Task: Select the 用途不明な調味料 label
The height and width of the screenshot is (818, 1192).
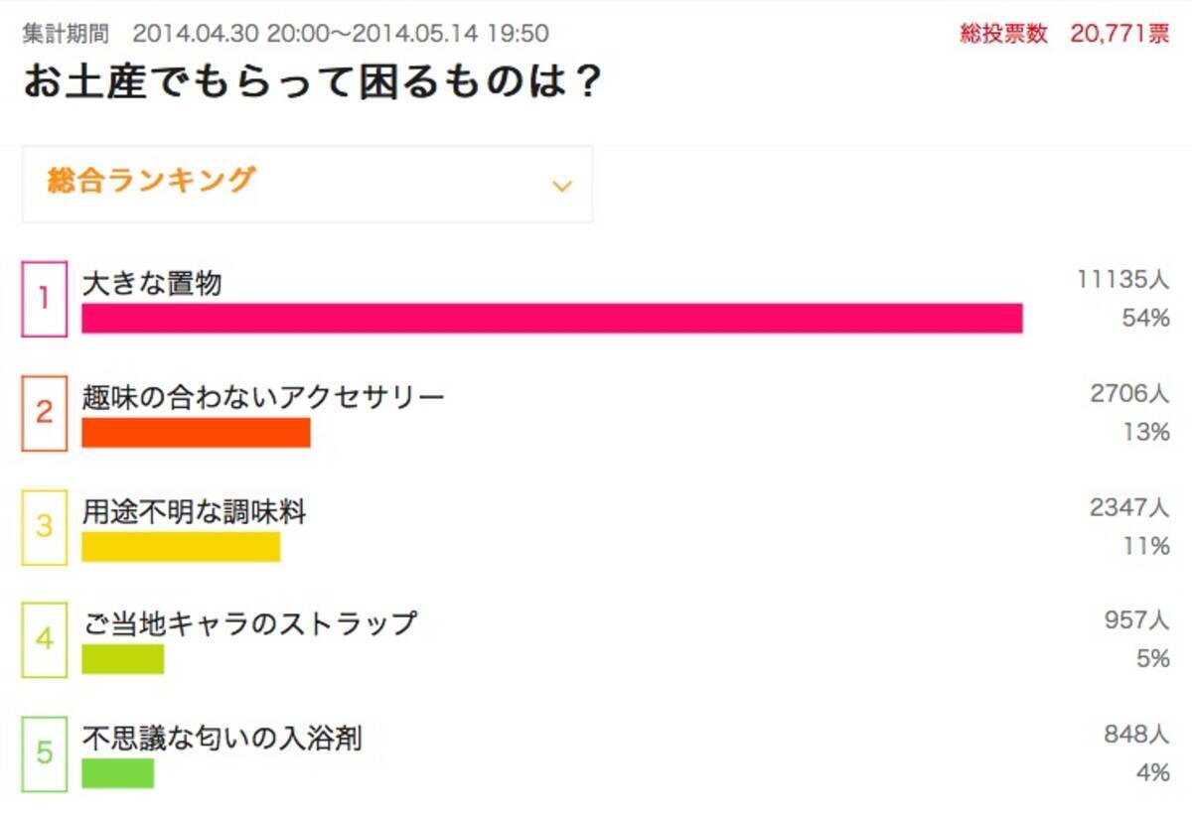Action: pos(195,512)
